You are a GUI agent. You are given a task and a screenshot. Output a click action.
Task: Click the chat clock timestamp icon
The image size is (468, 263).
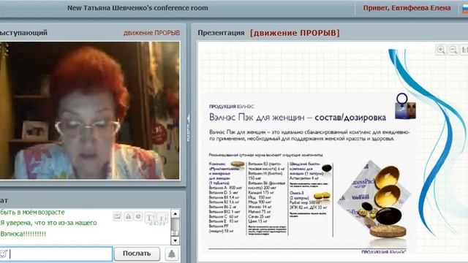tap(138, 216)
